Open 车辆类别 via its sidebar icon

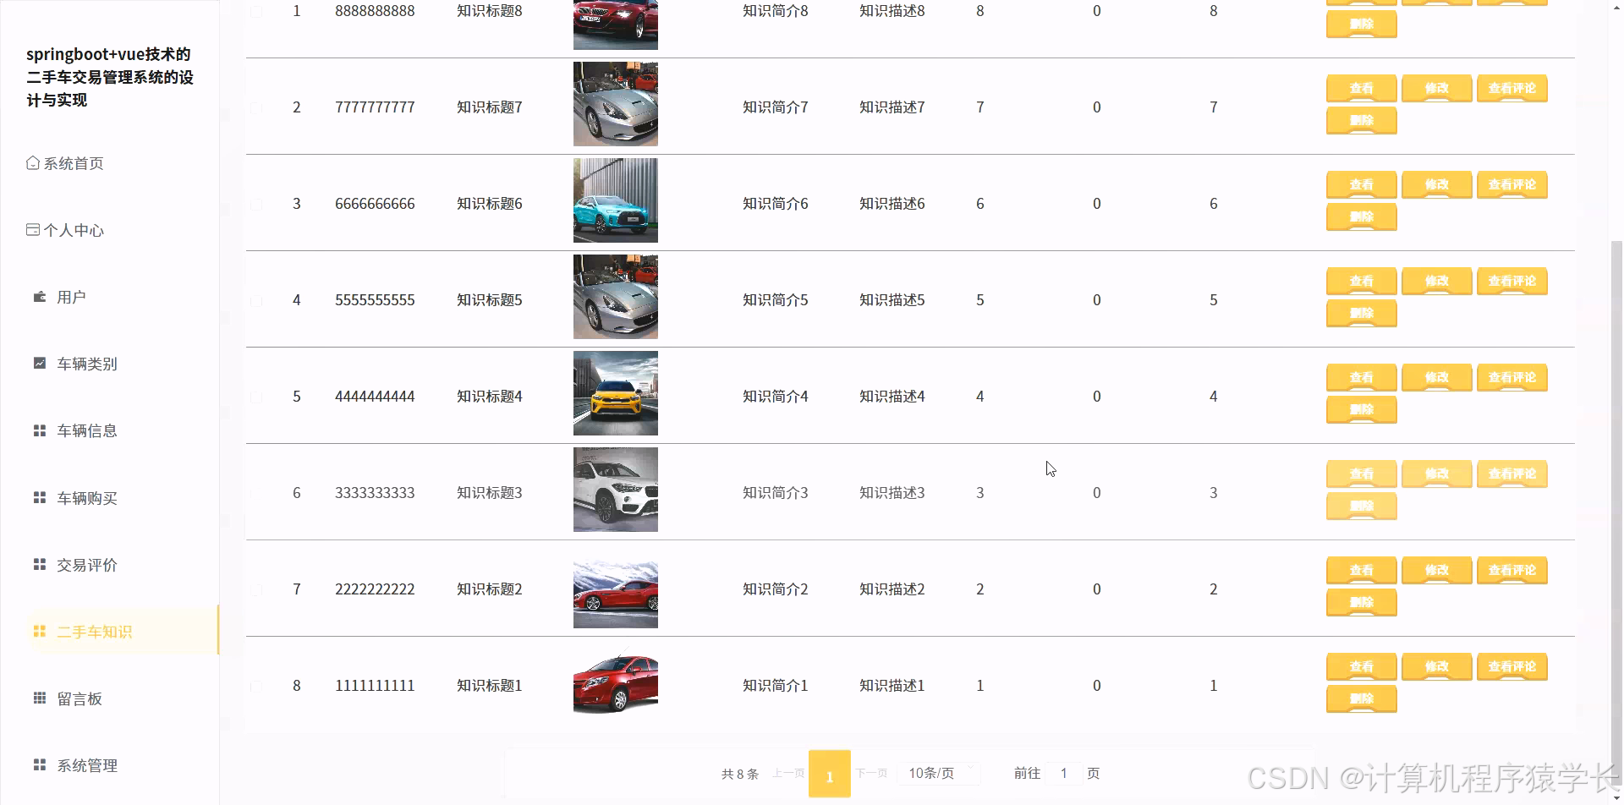pos(39,362)
